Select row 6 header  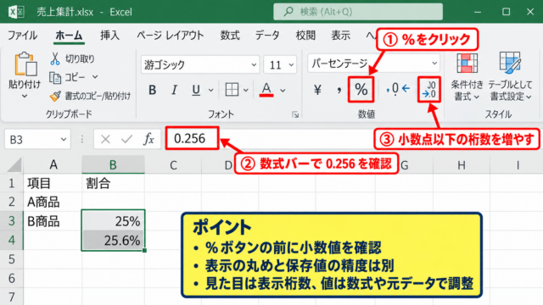click(11, 279)
